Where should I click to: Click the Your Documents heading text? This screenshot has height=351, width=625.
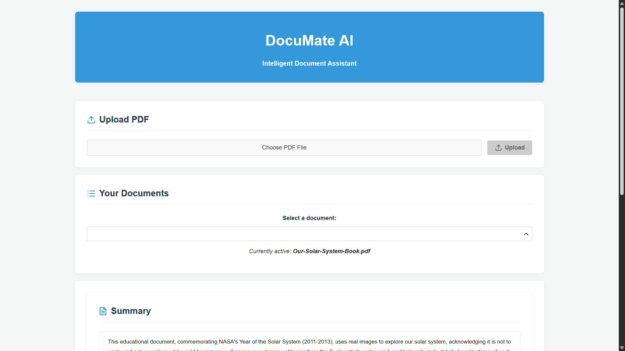(x=134, y=193)
